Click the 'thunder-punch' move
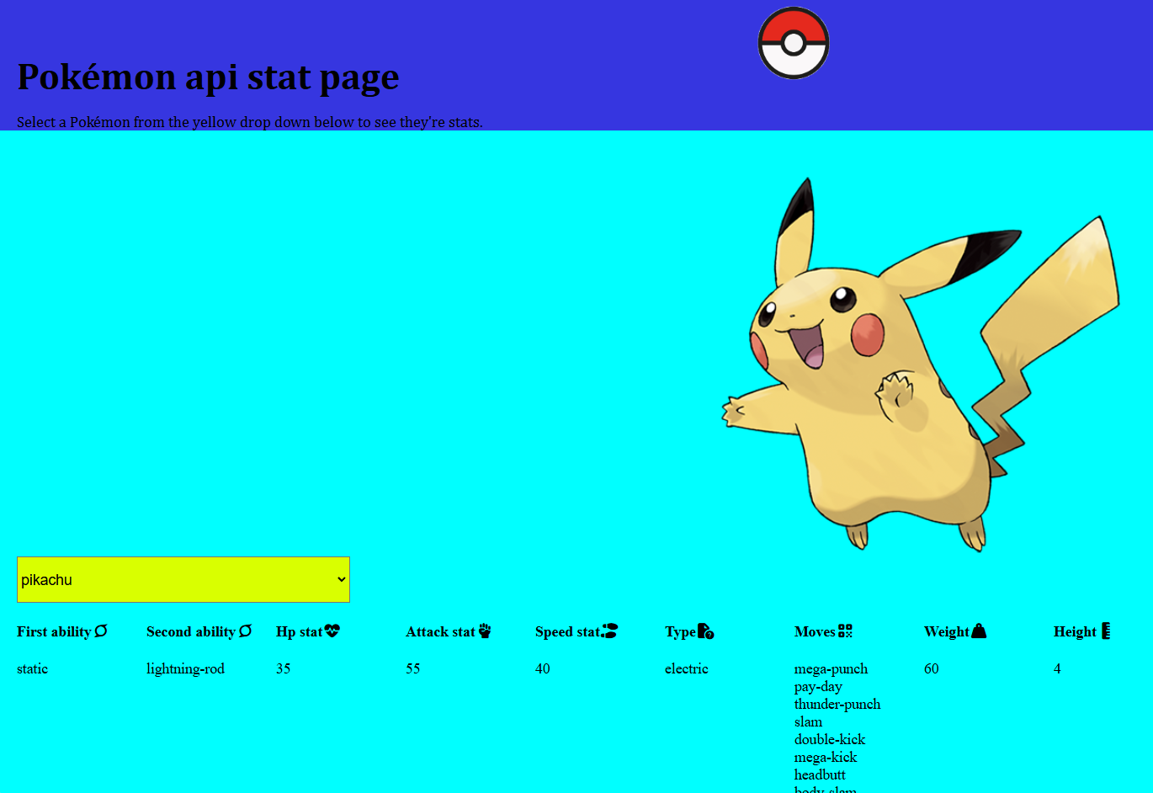Viewport: 1153px width, 793px height. coord(837,704)
